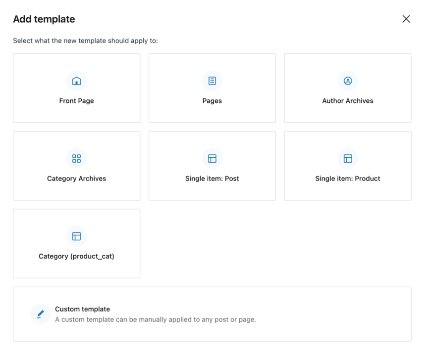Image resolution: width=426 pixels, height=356 pixels.
Task: Click the Pages document icon
Action: pyautogui.click(x=212, y=81)
